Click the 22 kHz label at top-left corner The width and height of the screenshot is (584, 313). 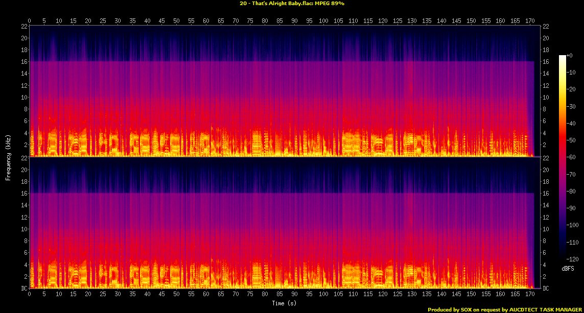click(x=23, y=26)
